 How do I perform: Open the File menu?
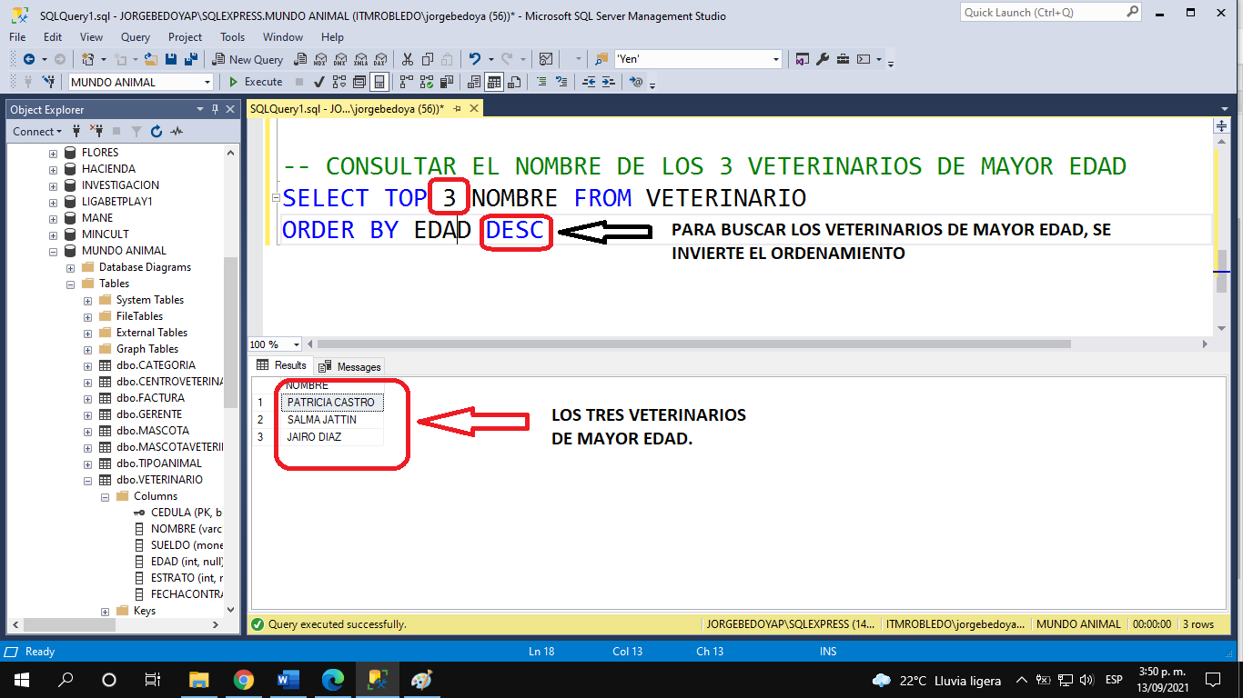coord(17,37)
